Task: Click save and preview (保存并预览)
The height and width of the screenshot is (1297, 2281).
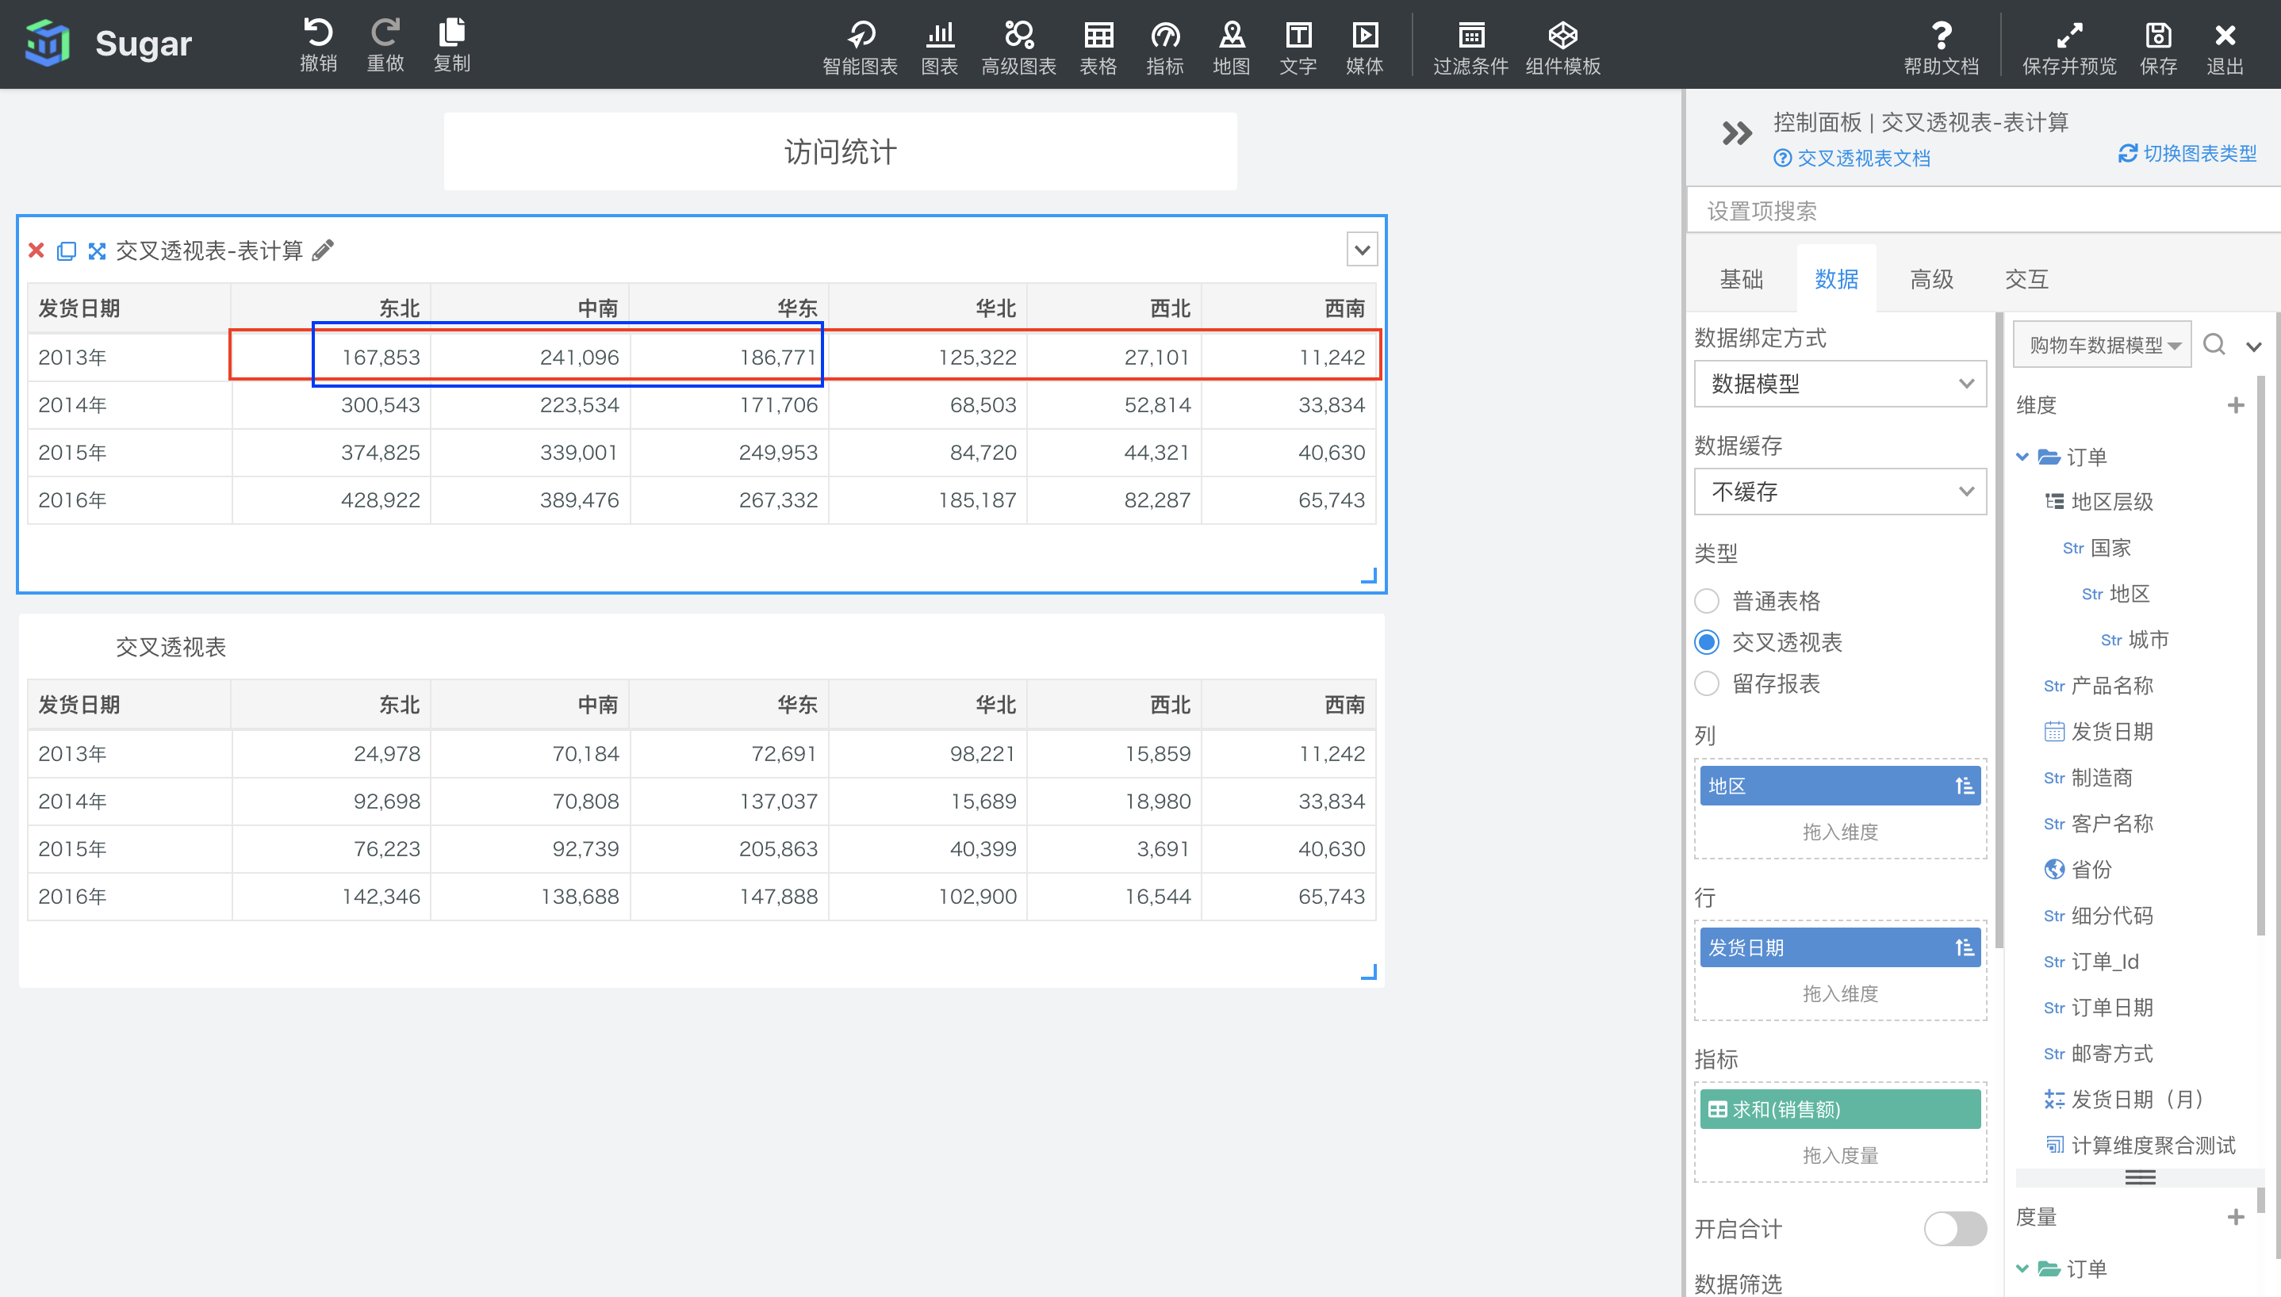Action: click(x=2069, y=48)
